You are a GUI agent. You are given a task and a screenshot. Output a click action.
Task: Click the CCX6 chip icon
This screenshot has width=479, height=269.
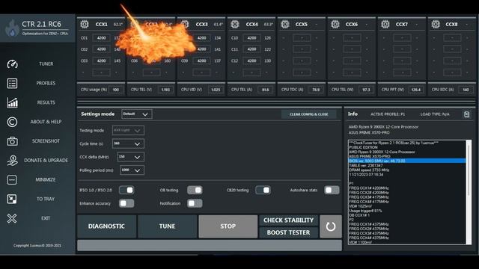(335, 24)
